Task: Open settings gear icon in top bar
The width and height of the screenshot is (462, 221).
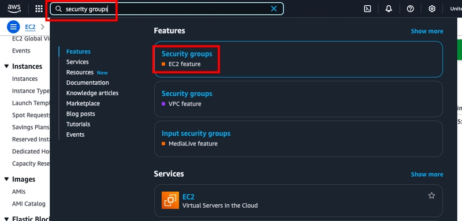Action: pos(431,9)
